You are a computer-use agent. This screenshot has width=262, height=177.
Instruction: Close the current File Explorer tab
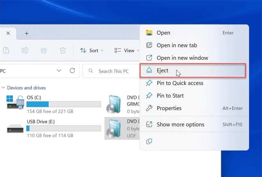click(8, 33)
